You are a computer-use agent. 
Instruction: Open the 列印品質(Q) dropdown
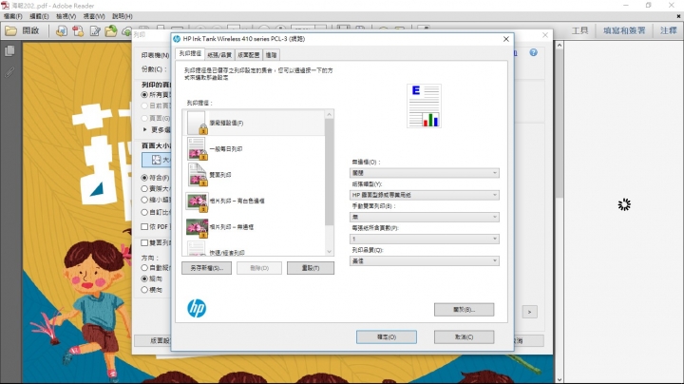(425, 261)
